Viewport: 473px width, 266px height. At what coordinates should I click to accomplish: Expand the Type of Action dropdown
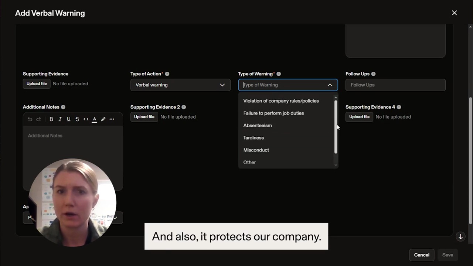(x=222, y=85)
